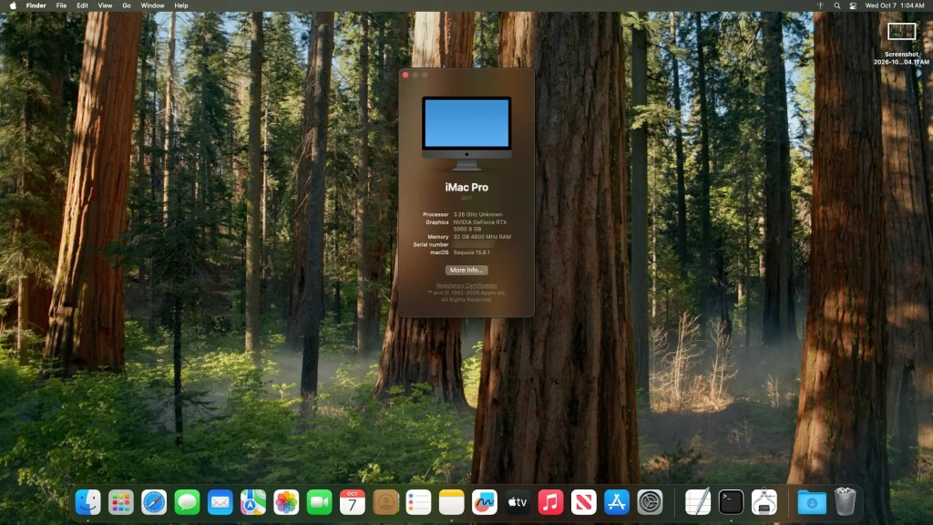Viewport: 933px width, 525px height.
Task: Open Calendar showing Oct 7 in Dock
Action: point(353,502)
